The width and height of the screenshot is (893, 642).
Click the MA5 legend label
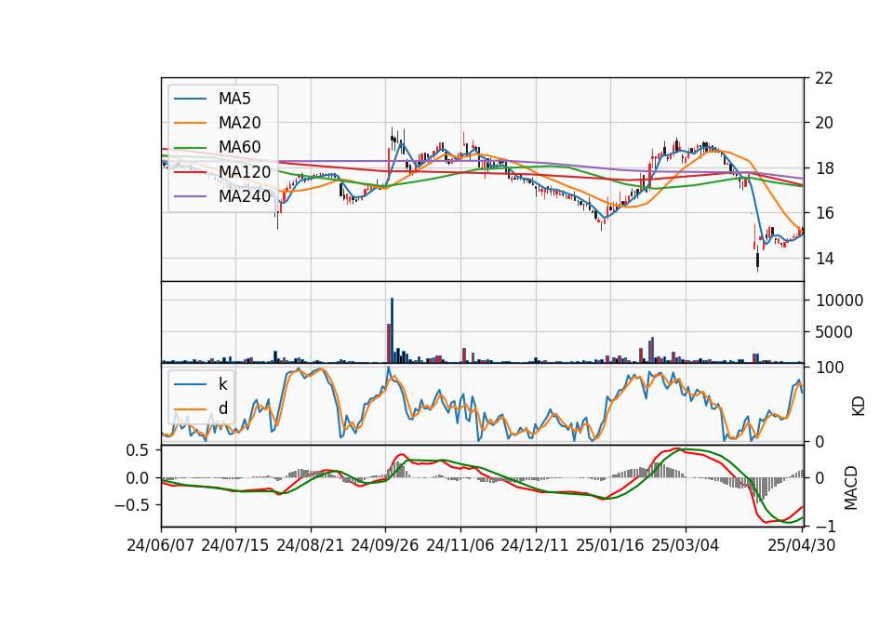(x=234, y=99)
